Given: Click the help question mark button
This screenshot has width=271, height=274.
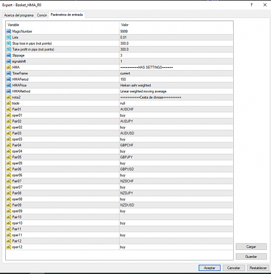Looking at the screenshot, I should click(x=251, y=5).
